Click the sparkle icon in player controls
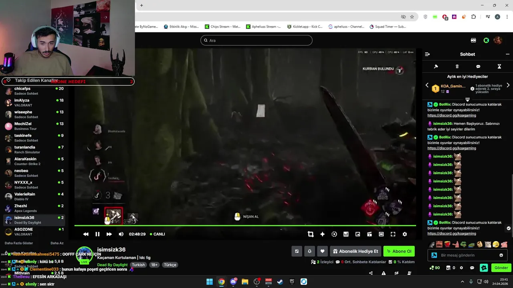513x288 pixels. point(322,234)
